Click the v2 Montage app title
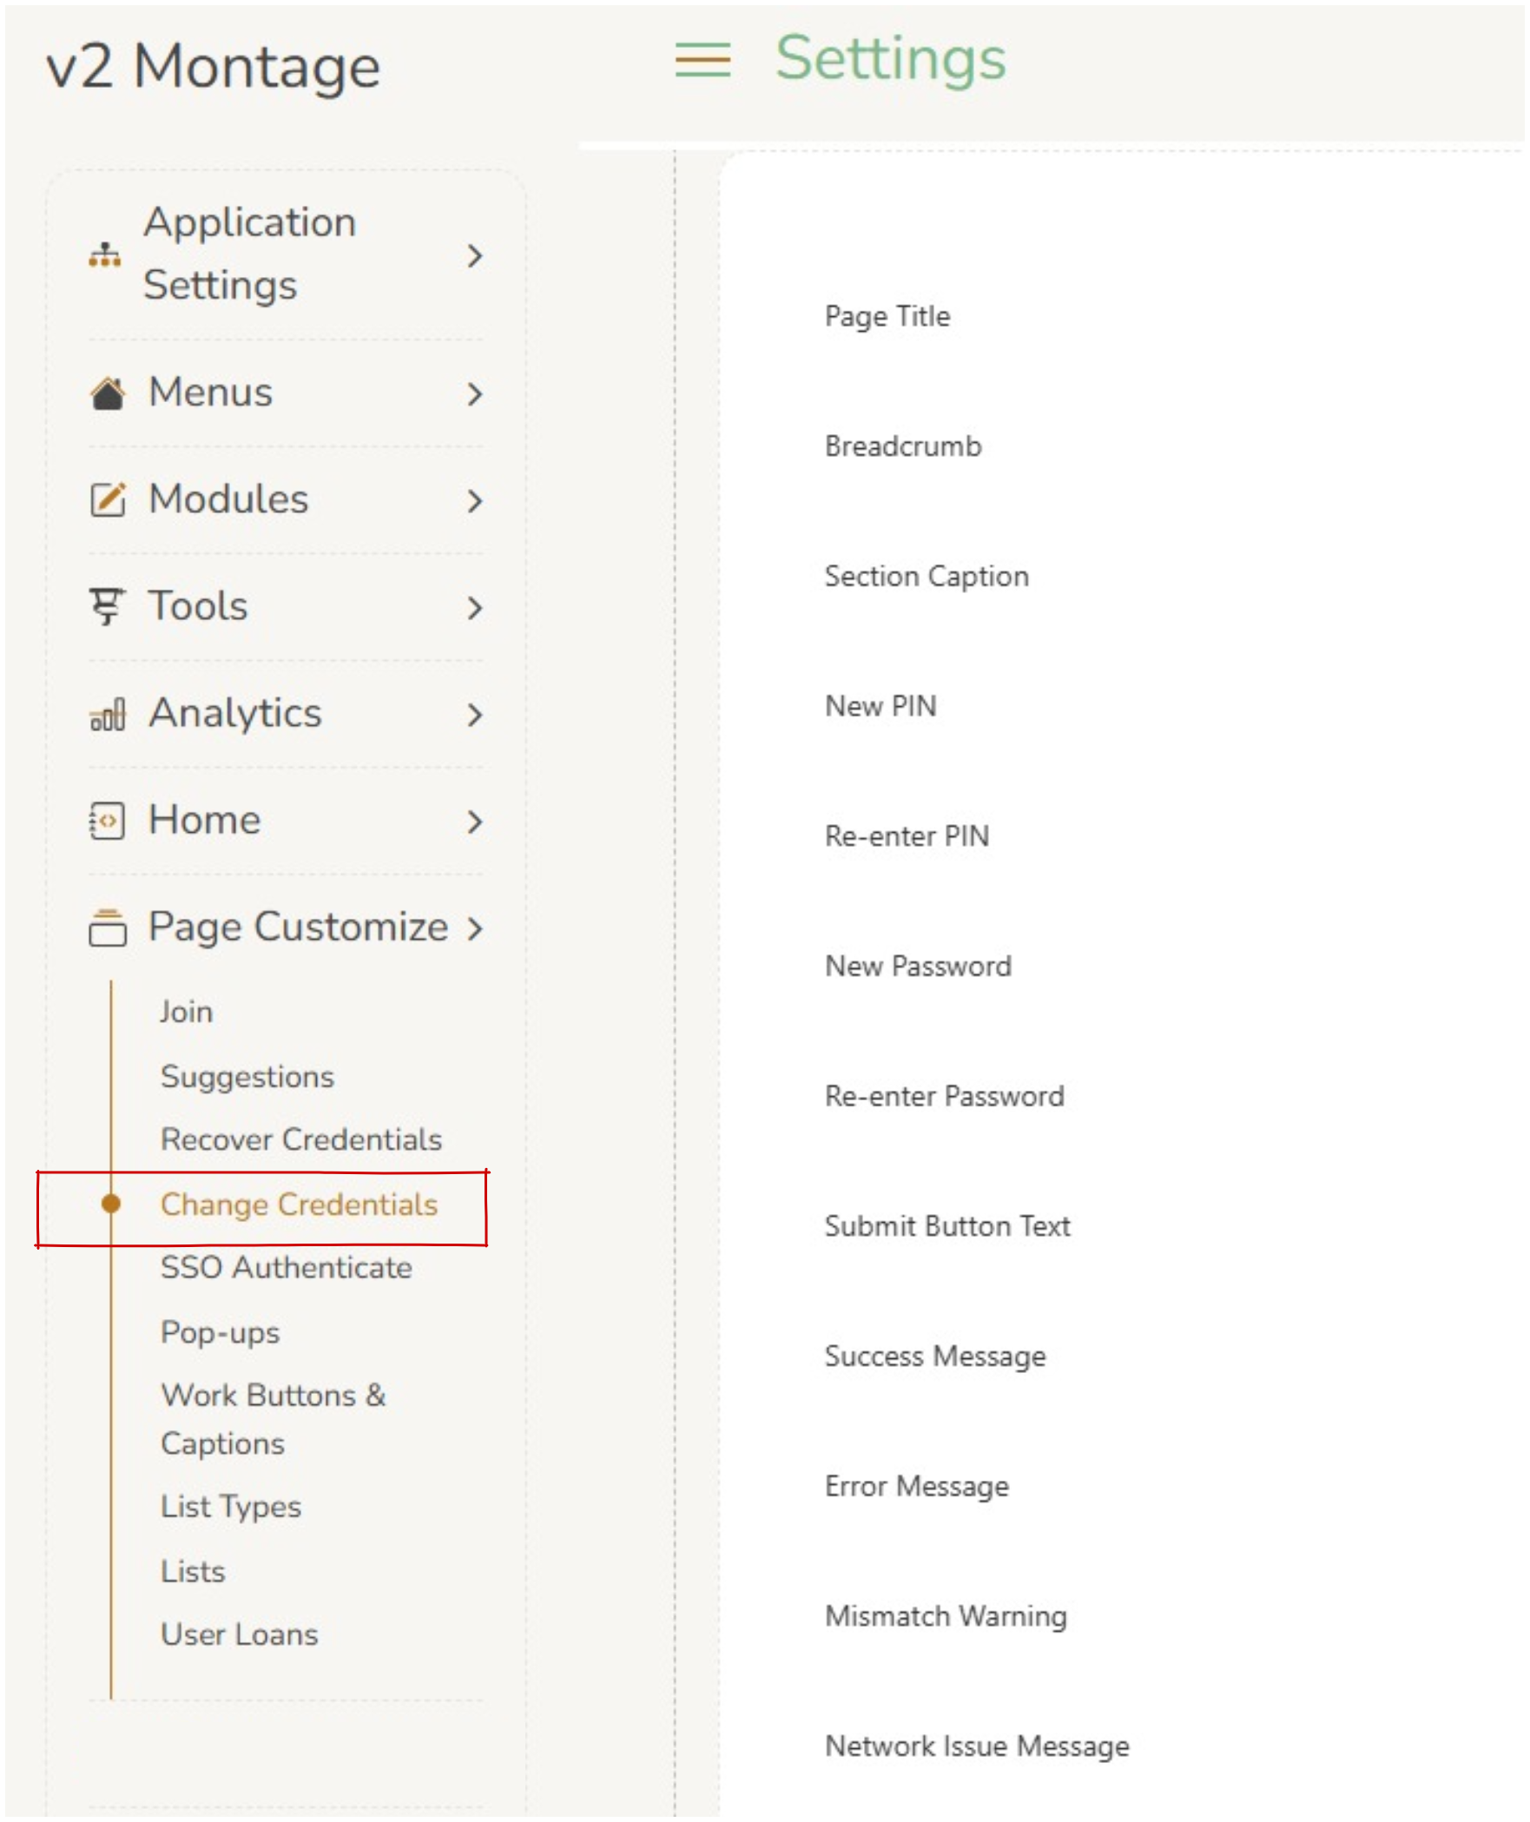Viewport: 1530px width, 1822px height. (213, 67)
